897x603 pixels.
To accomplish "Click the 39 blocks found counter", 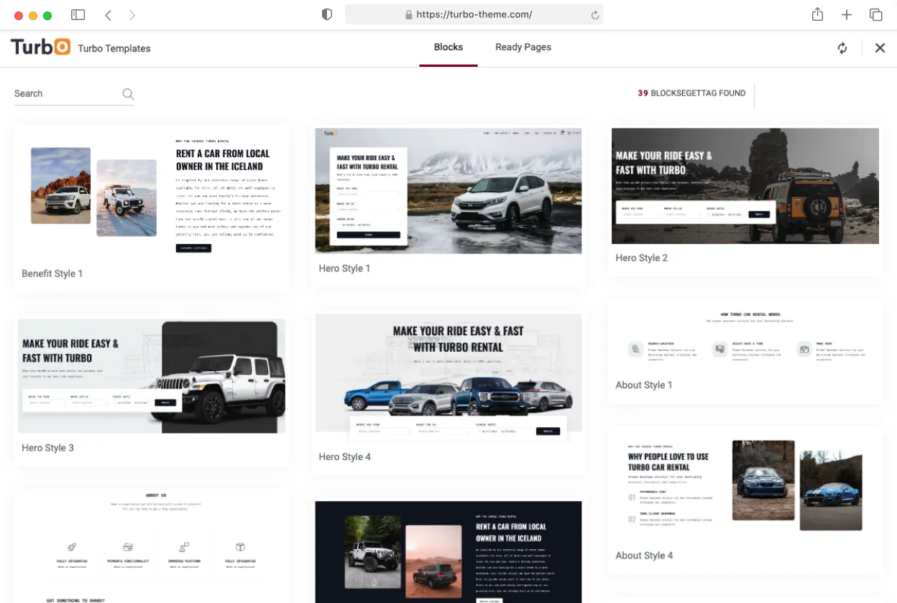I will 691,93.
